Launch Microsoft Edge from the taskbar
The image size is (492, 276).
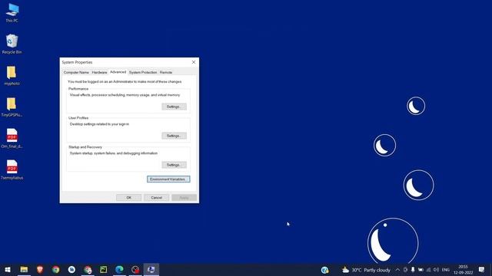[x=119, y=269]
